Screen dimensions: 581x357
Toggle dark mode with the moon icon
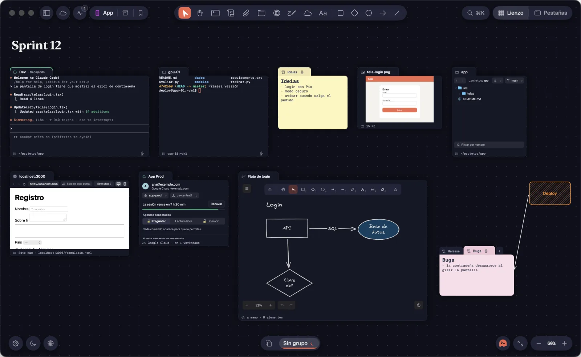tap(33, 343)
